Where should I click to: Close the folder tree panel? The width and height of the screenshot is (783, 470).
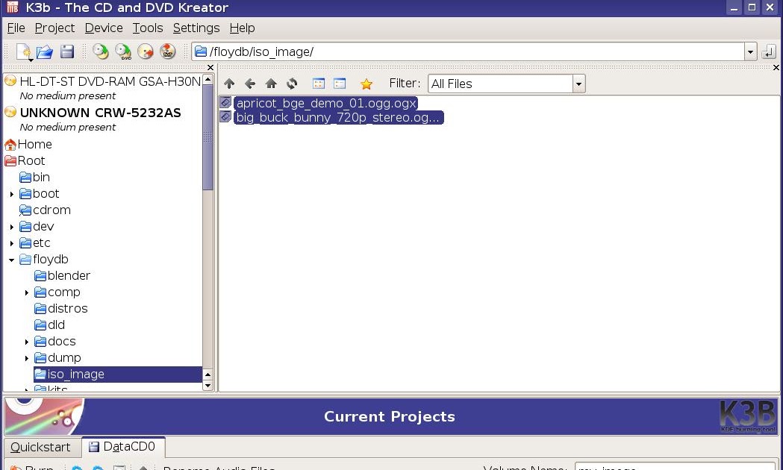(210, 67)
